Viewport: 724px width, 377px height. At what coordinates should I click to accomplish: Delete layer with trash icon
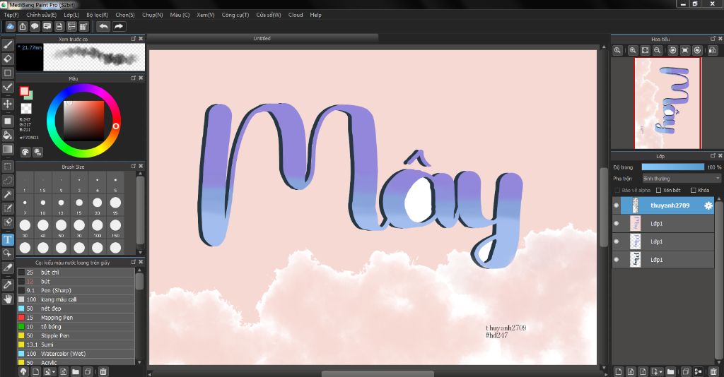[714, 371]
